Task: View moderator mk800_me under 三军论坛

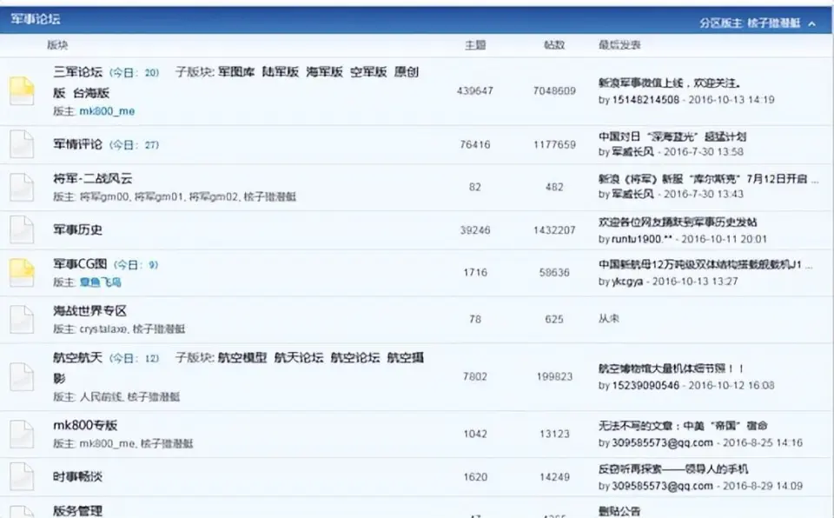Action: [x=107, y=111]
